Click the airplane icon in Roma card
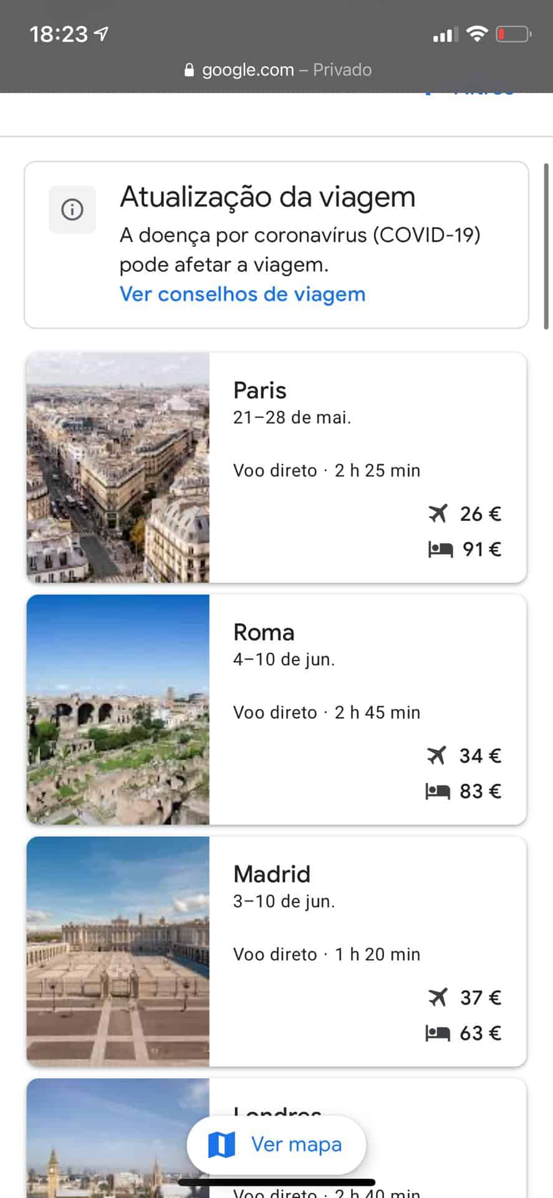Viewport: 553px width, 1198px height. click(437, 756)
